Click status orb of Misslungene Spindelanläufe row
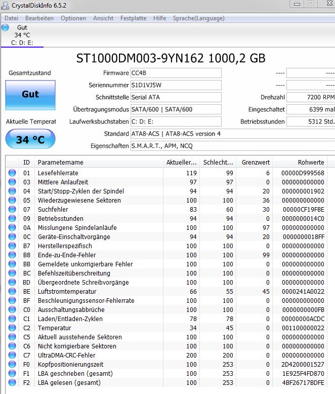Screen dimensions: 335x394 tap(12, 227)
